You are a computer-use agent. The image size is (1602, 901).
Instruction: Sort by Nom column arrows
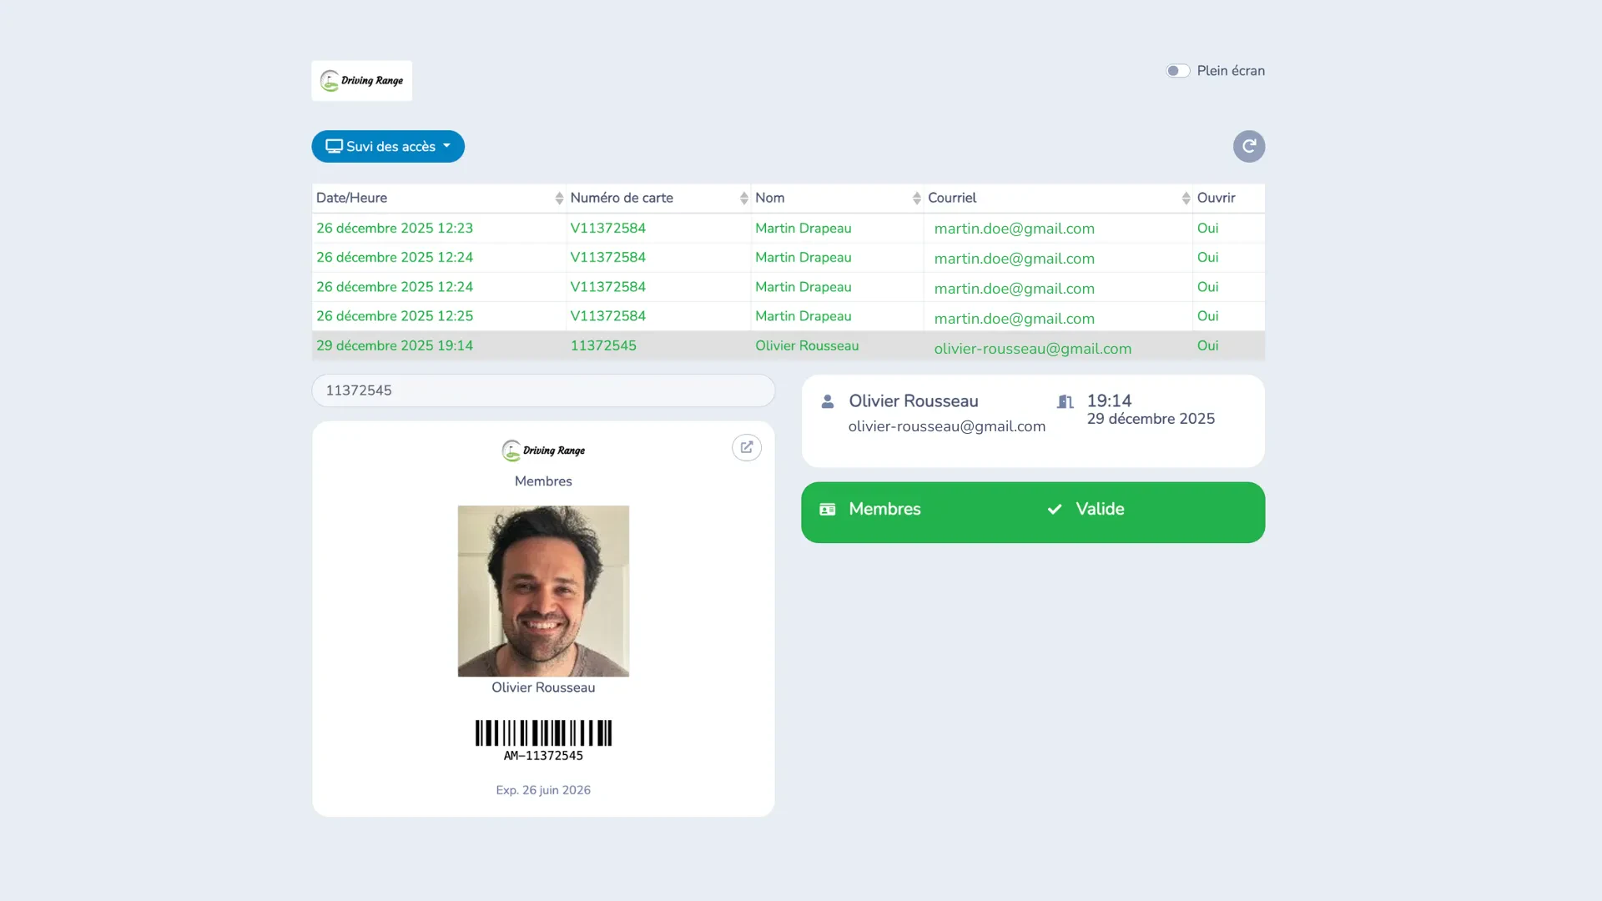pos(916,198)
